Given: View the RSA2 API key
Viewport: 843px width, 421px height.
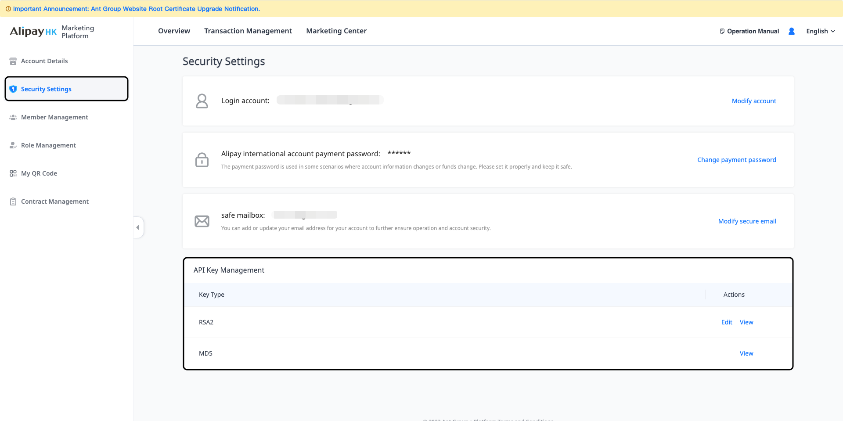Looking at the screenshot, I should [746, 322].
